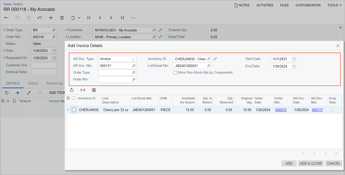Add a row in the Details grid
The height and width of the screenshot is (175, 345).
click(x=18, y=93)
